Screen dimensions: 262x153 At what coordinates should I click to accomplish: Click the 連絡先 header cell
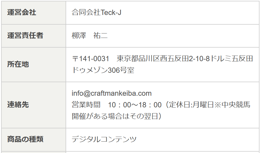(x=34, y=105)
